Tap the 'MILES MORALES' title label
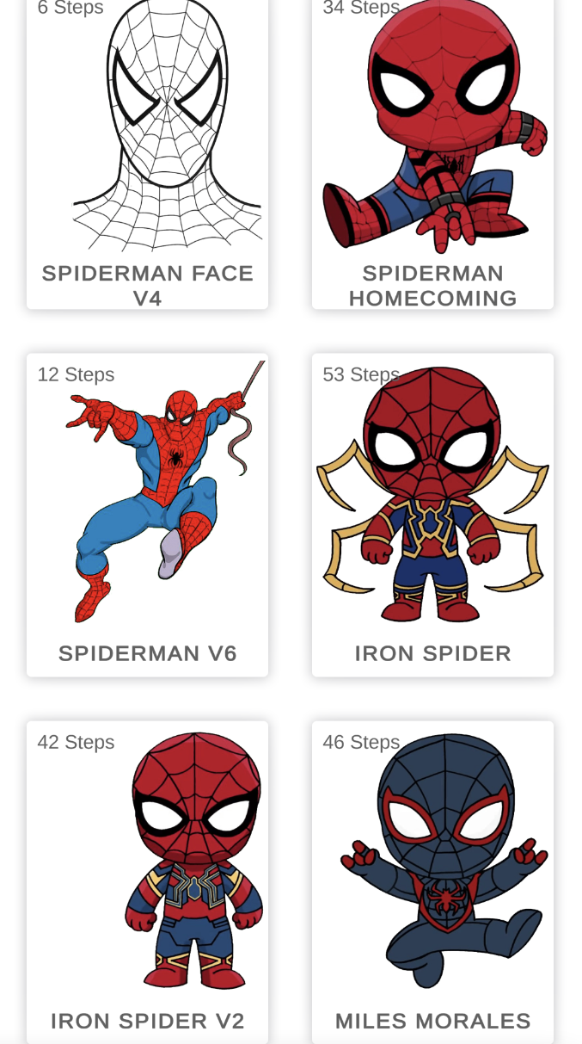 pyautogui.click(x=432, y=1021)
